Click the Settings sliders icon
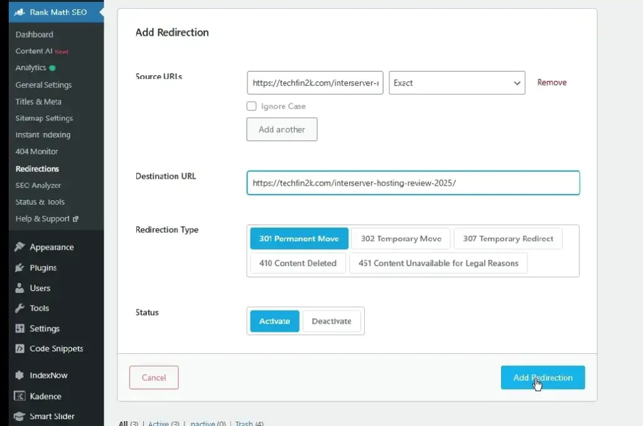 (x=19, y=328)
